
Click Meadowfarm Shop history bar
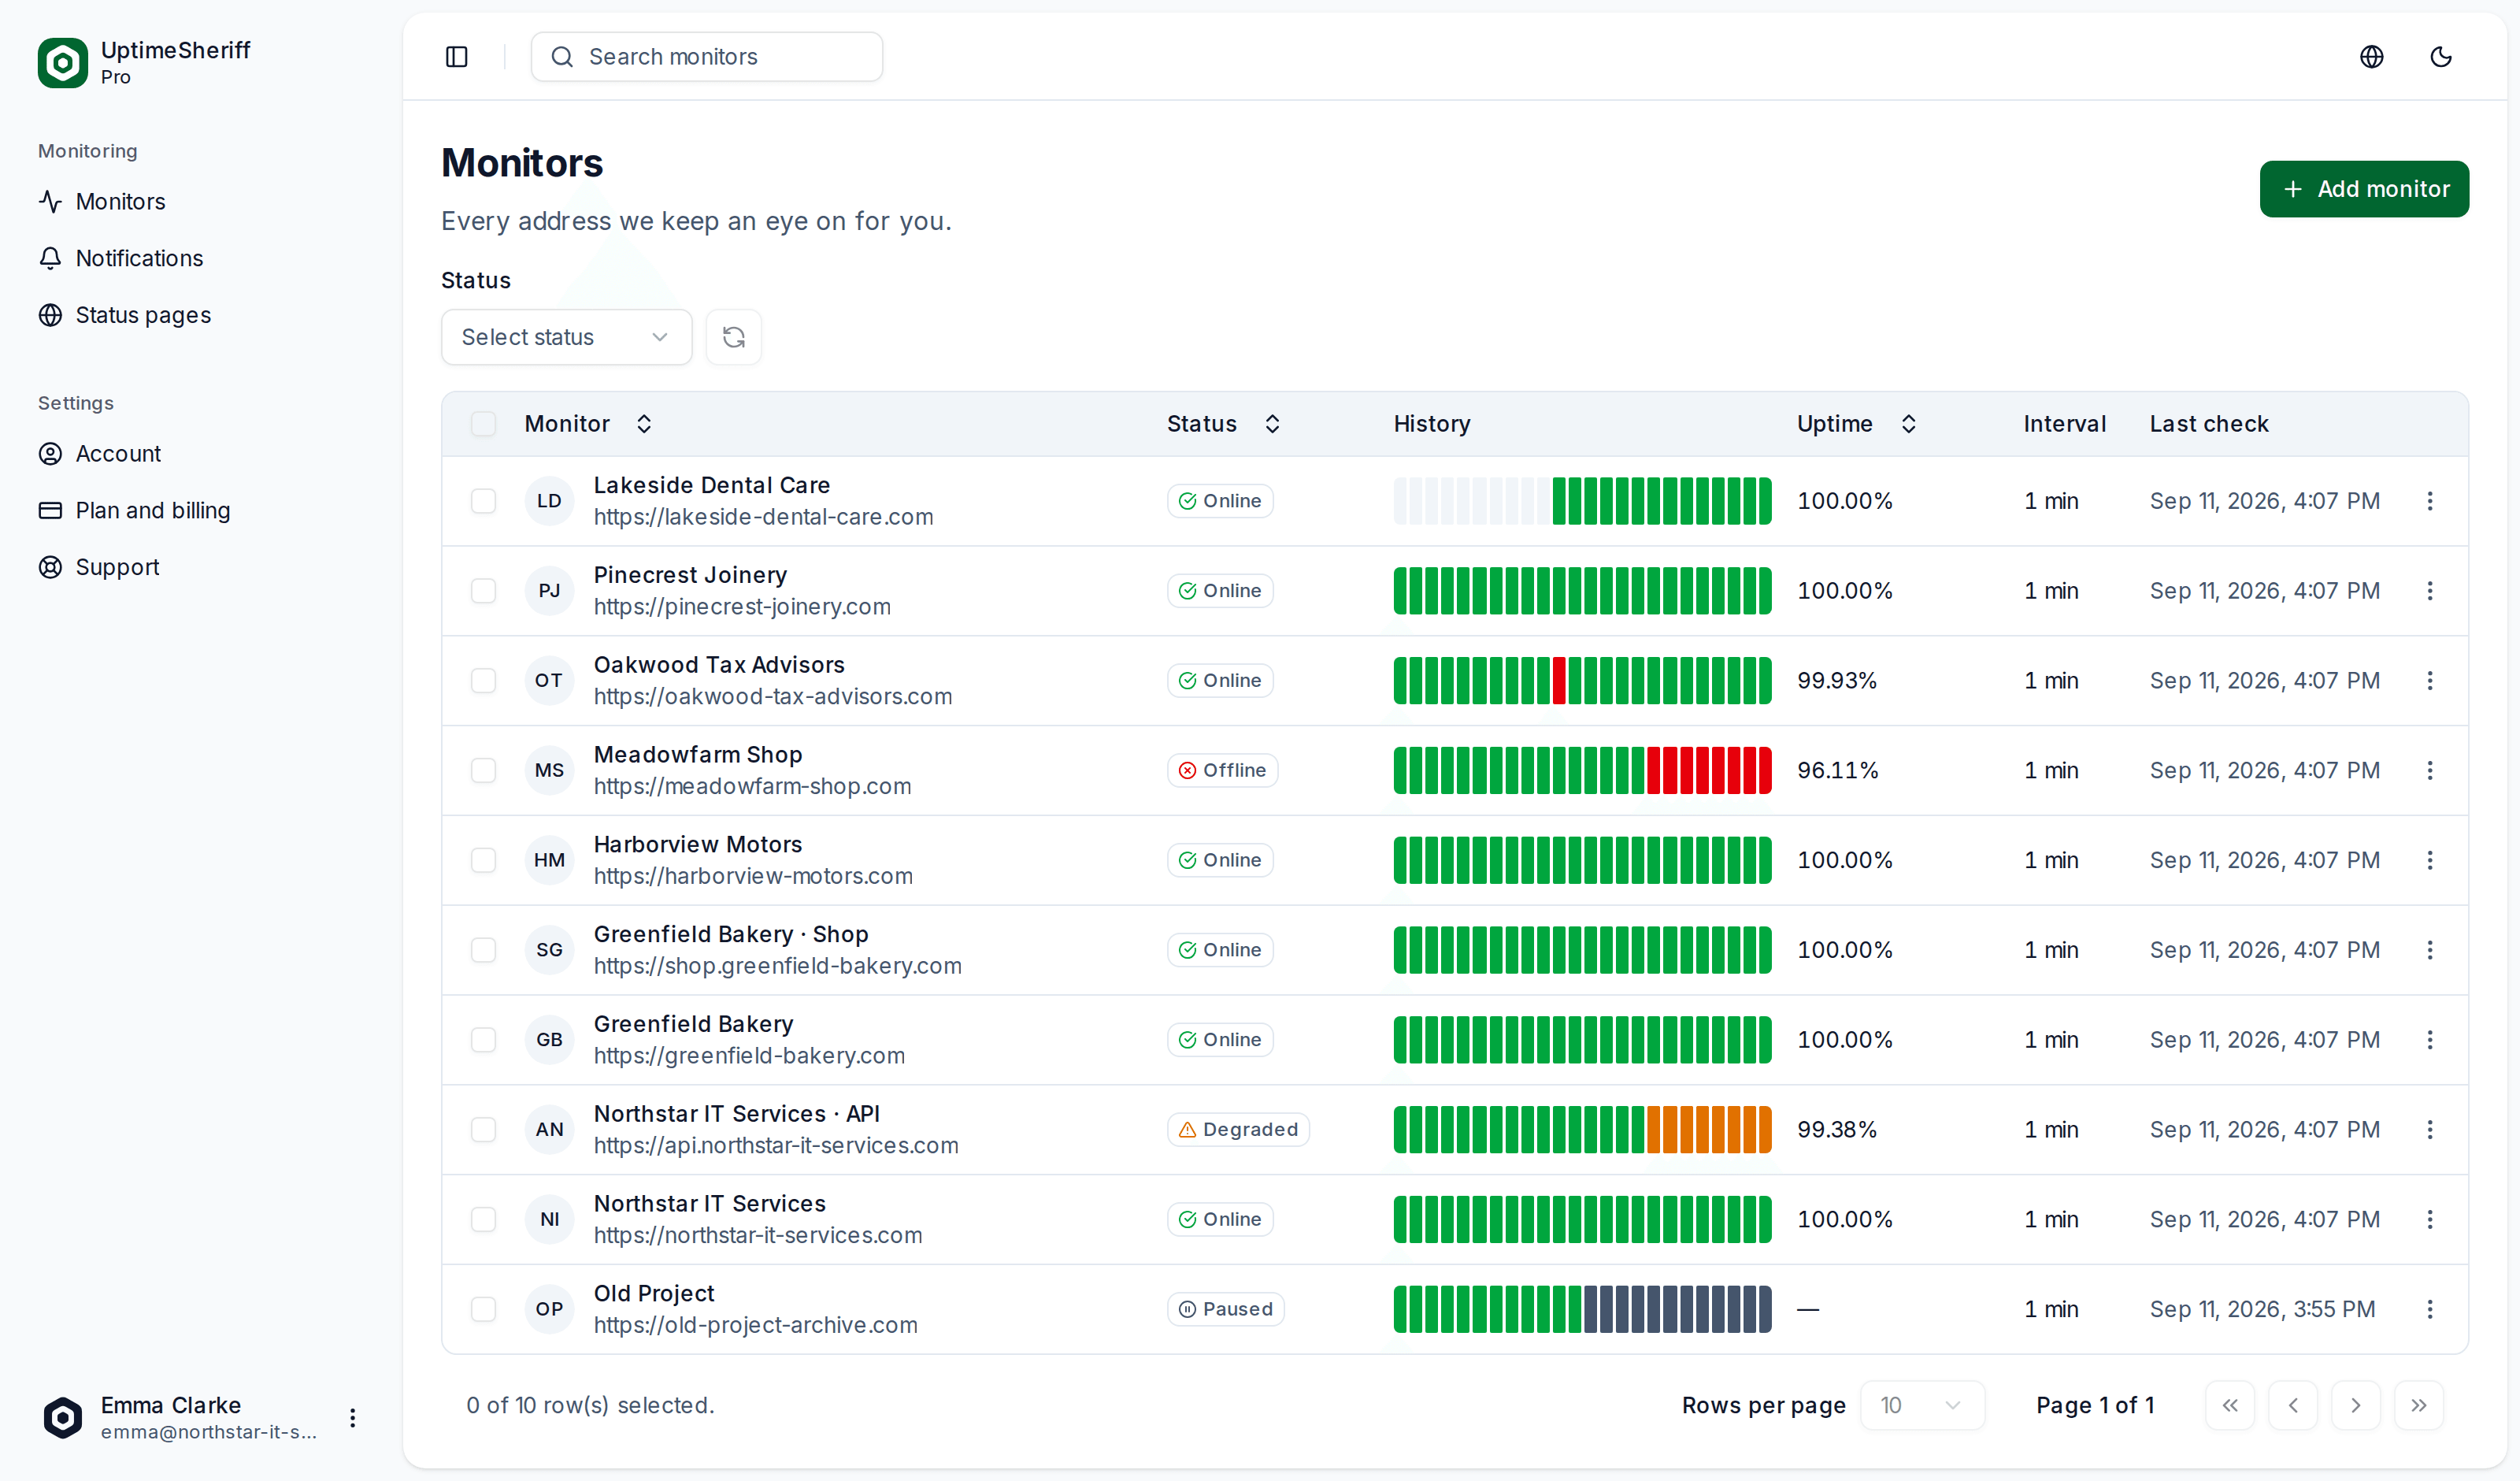(1582, 770)
